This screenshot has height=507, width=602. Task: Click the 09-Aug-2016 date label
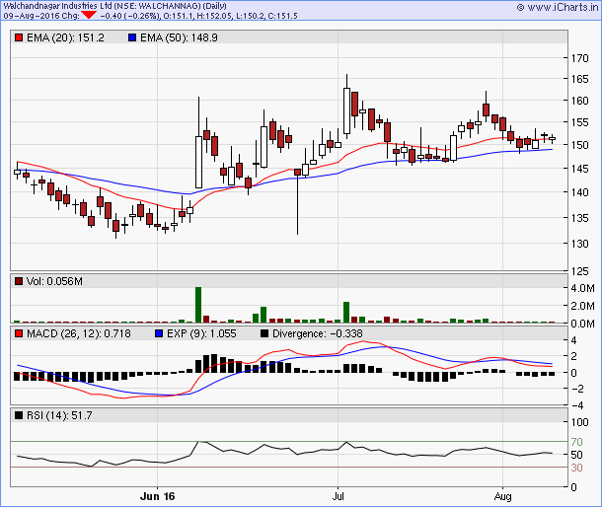(x=32, y=16)
